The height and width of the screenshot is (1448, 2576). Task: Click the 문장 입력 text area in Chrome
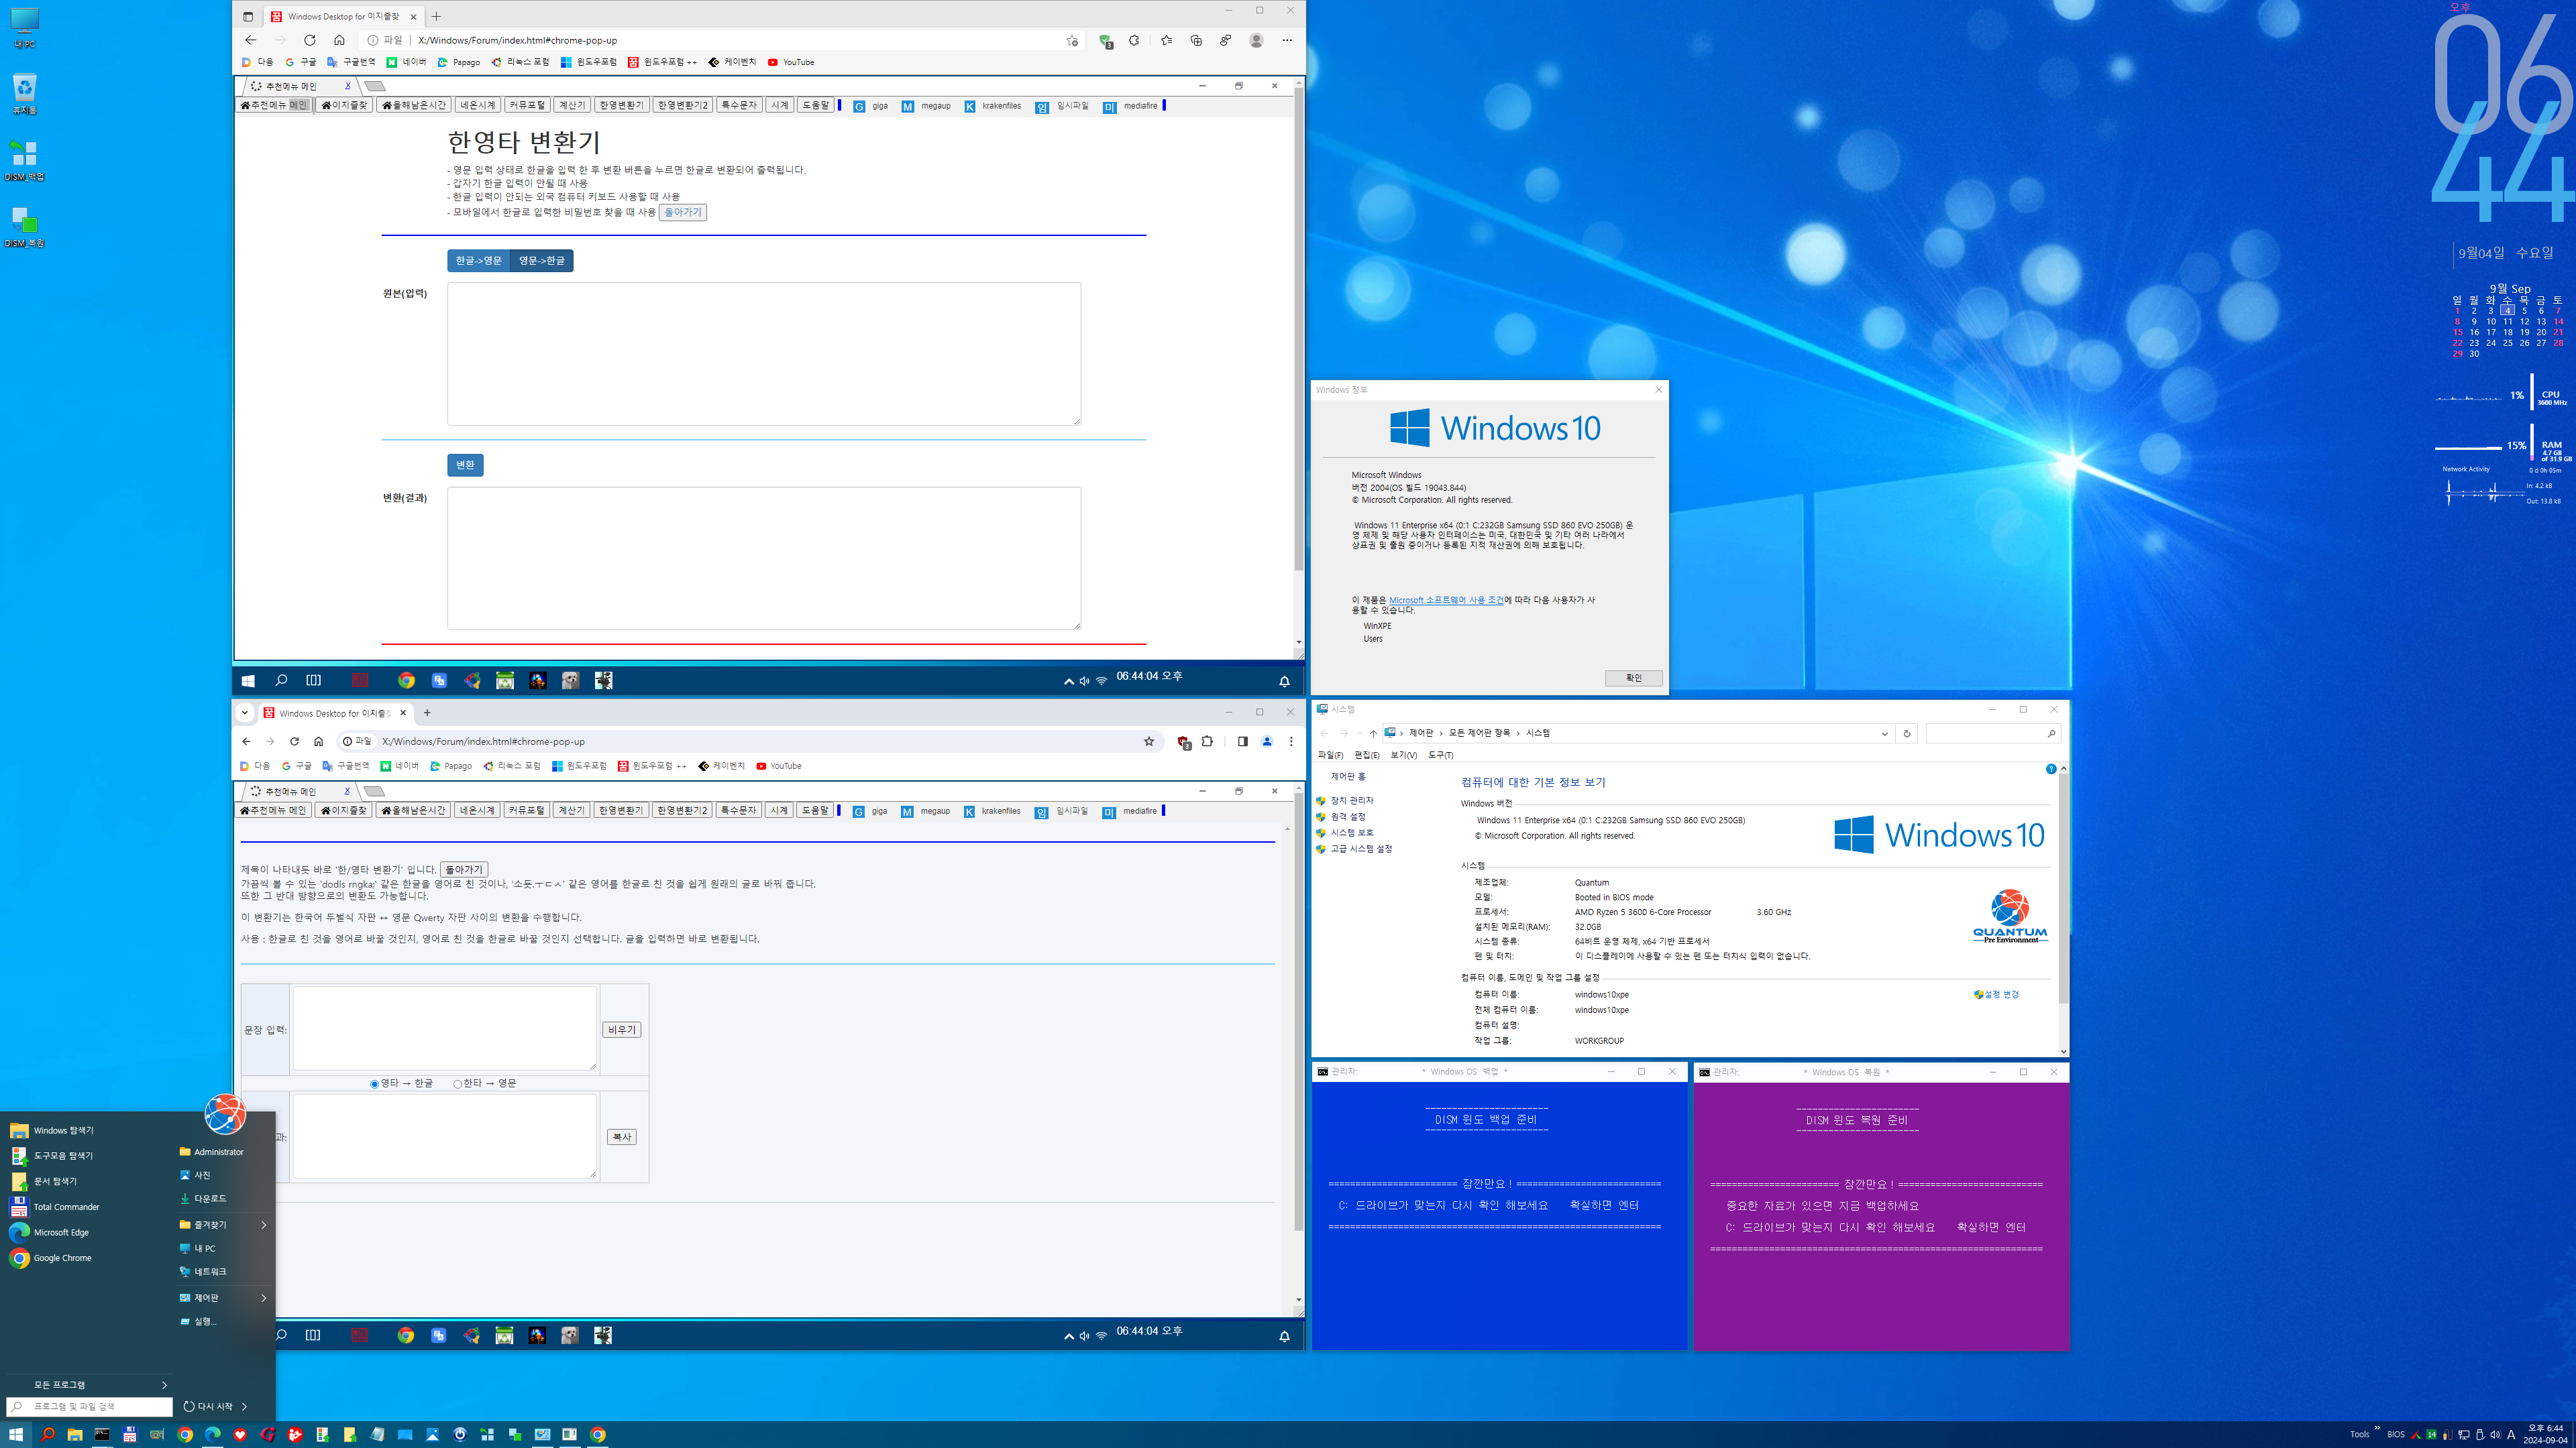(445, 1028)
